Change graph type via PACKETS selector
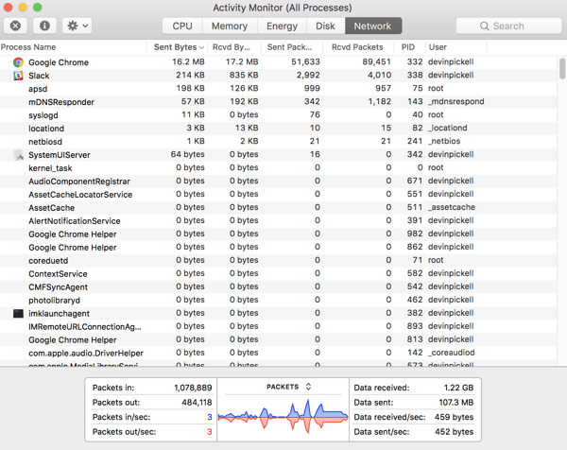The width and height of the screenshot is (567, 450). point(288,387)
